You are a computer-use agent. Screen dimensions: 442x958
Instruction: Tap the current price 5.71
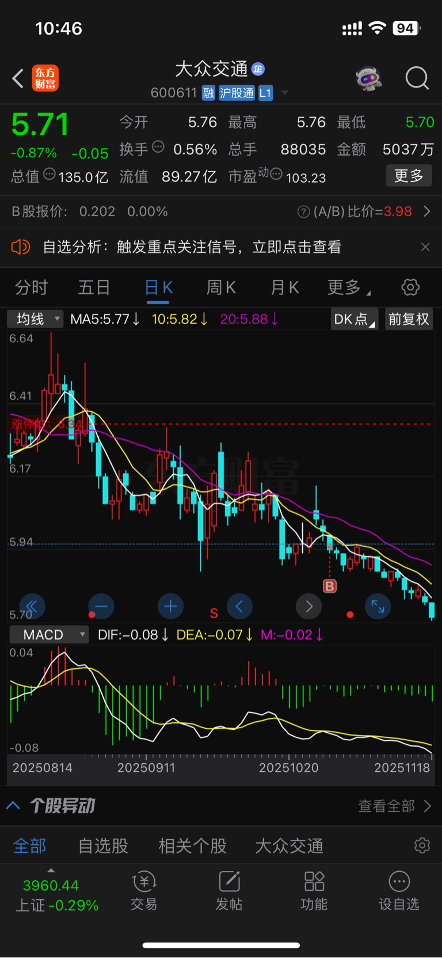click(x=40, y=124)
